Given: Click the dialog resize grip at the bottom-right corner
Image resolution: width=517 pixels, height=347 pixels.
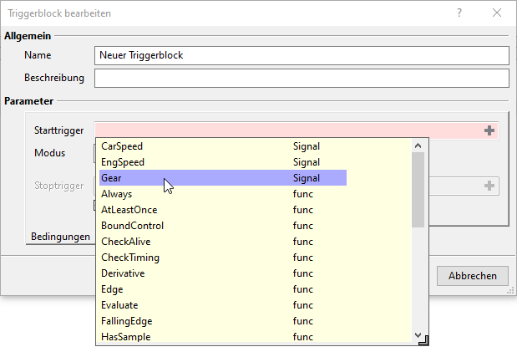Looking at the screenshot, I should point(510,290).
